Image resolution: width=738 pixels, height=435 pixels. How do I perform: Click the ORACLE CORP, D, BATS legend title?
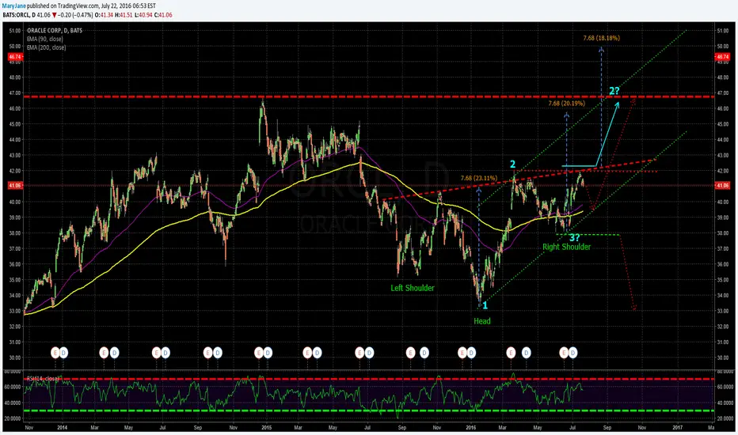(x=55, y=30)
